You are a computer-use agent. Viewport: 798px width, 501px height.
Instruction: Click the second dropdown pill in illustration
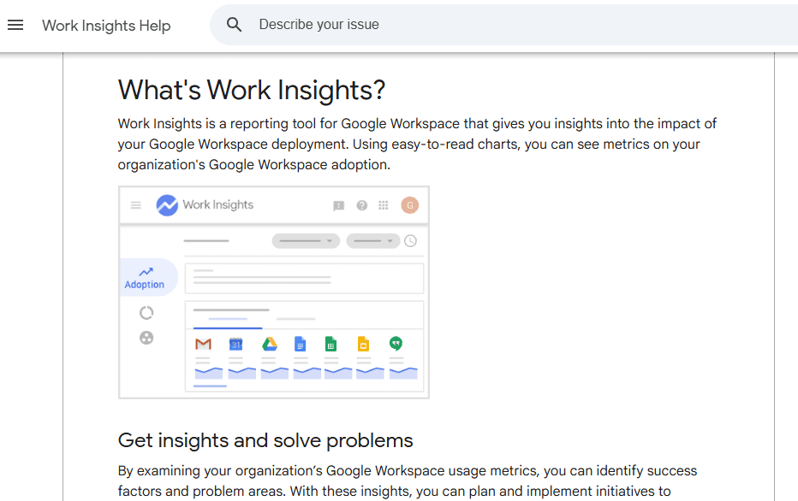pos(373,241)
